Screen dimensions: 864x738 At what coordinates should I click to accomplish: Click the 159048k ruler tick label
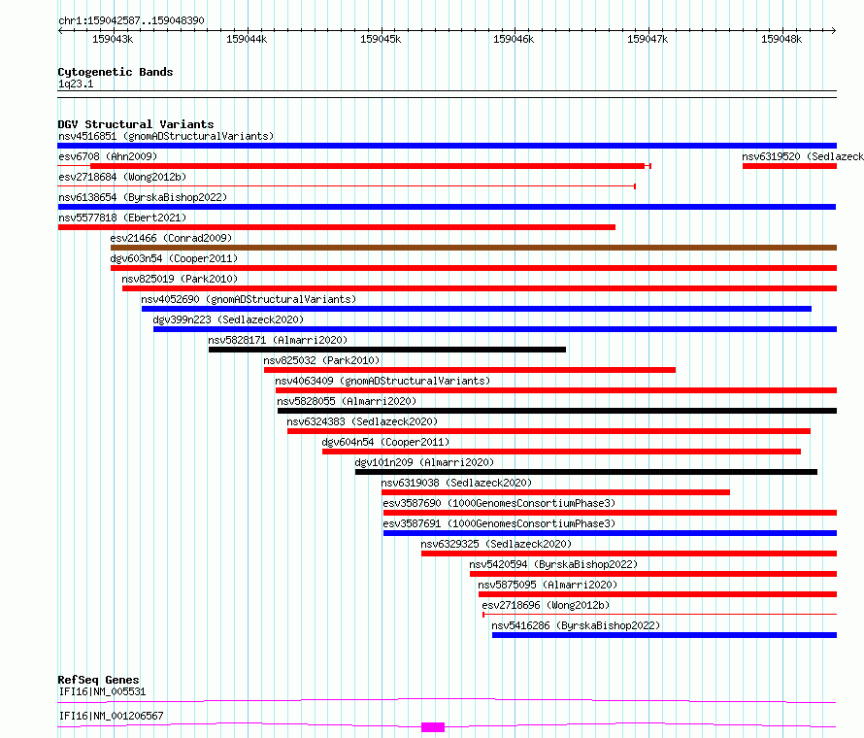781,39
